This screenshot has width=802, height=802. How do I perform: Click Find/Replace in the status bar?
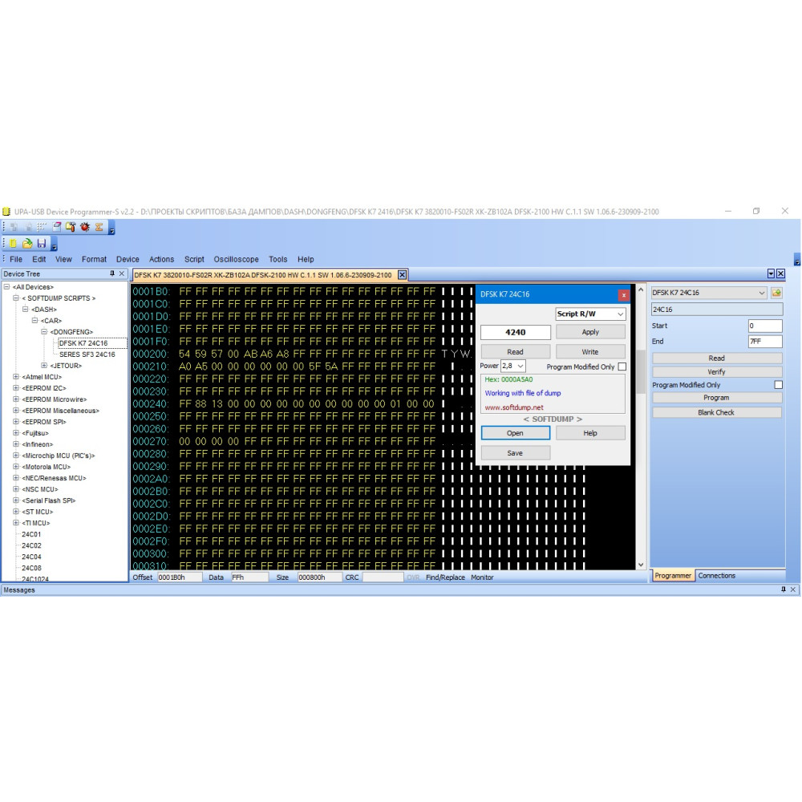445,577
